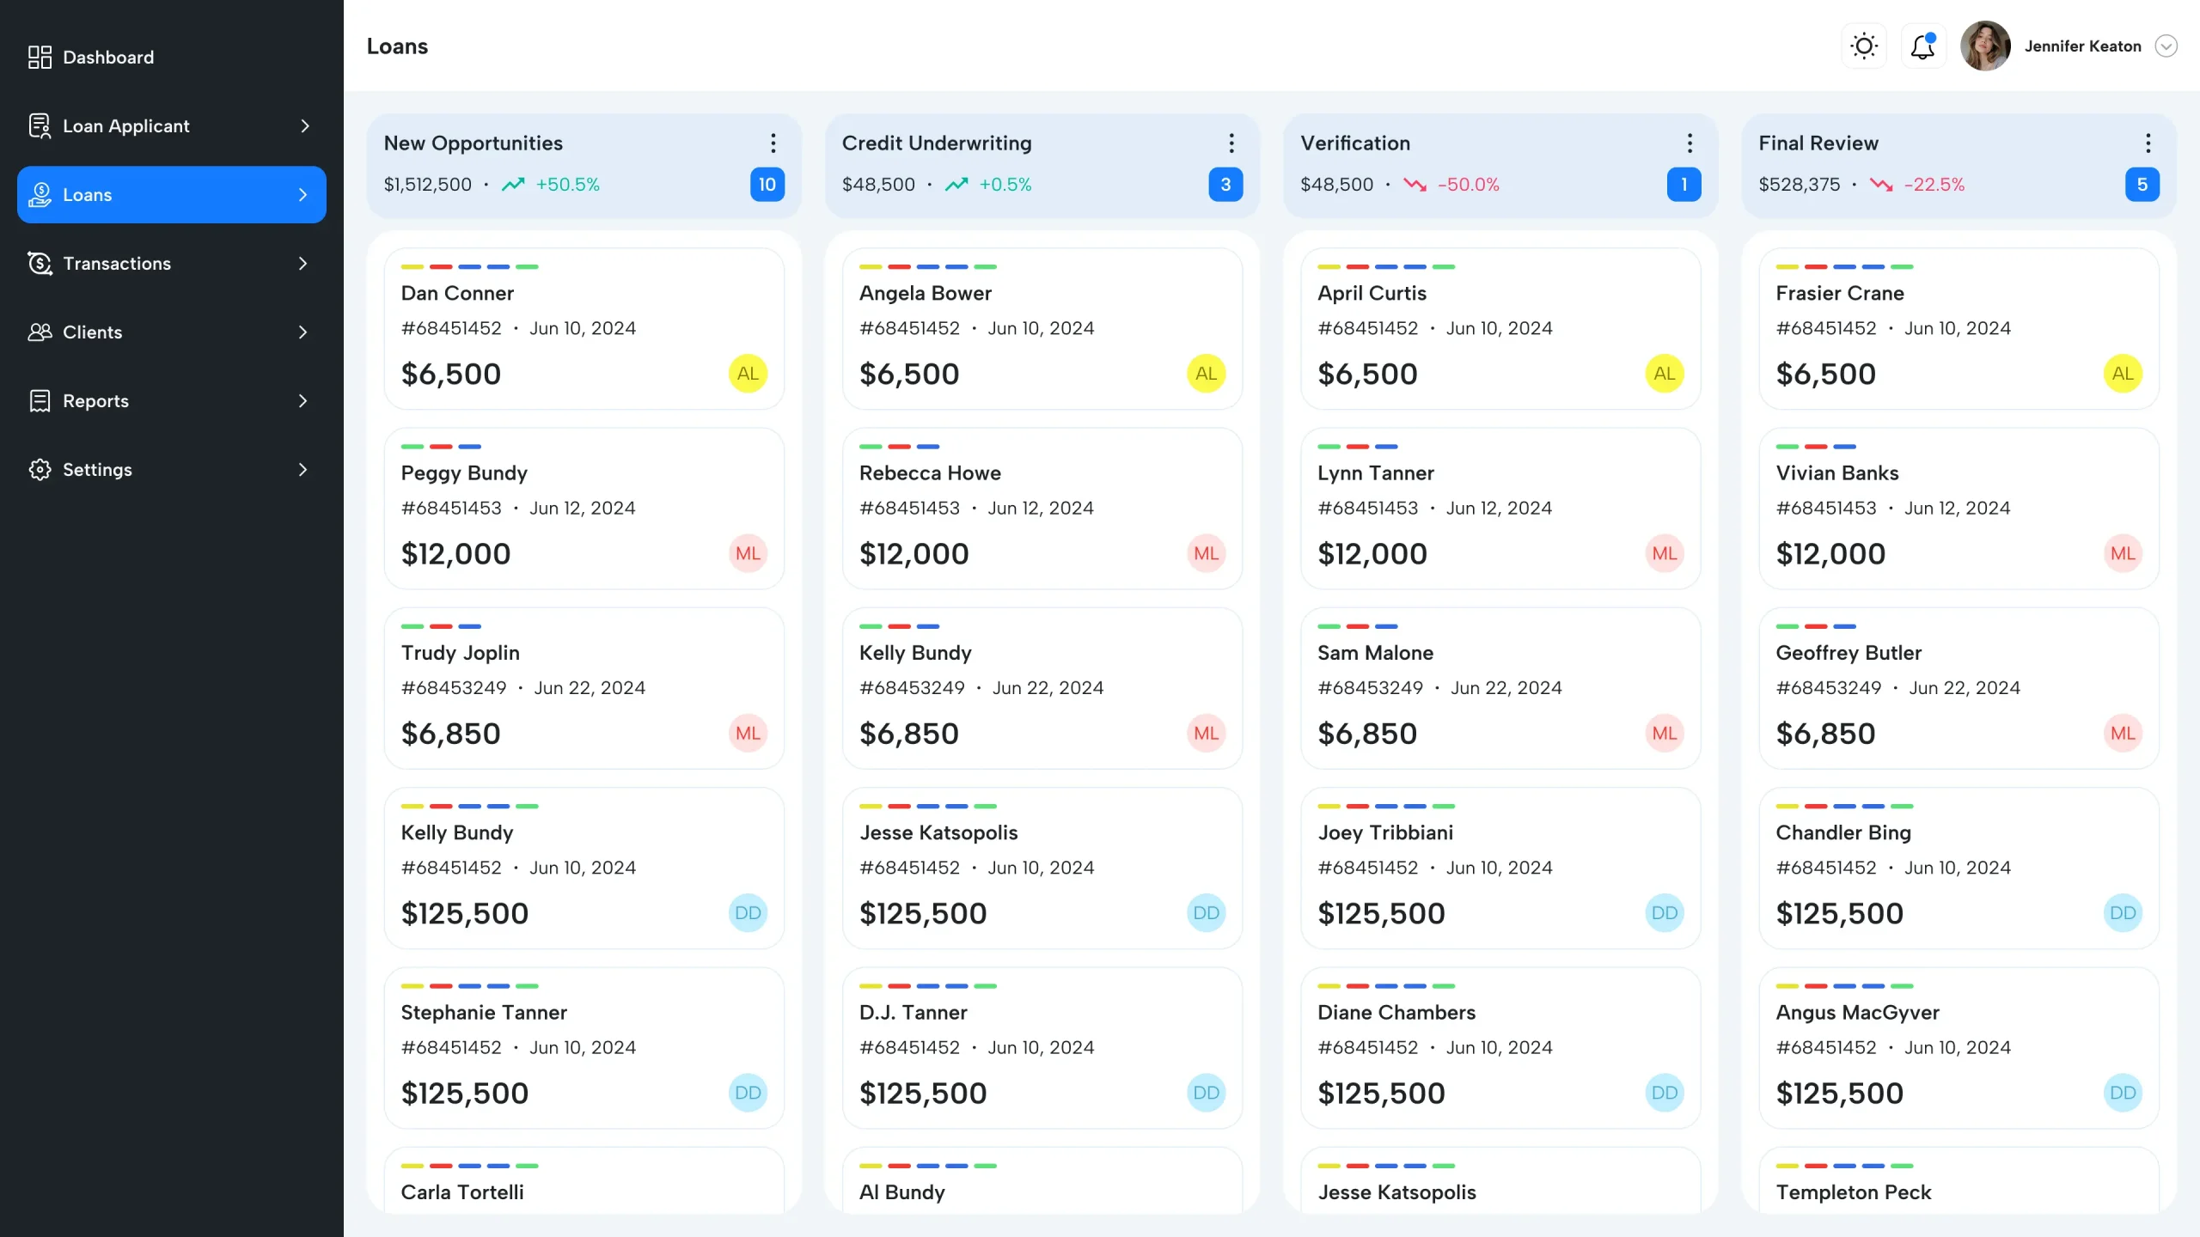2200x1237 pixels.
Task: Open the notifications bell
Action: (1922, 46)
